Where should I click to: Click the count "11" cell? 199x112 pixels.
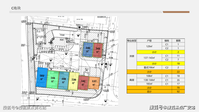pos(178,56)
